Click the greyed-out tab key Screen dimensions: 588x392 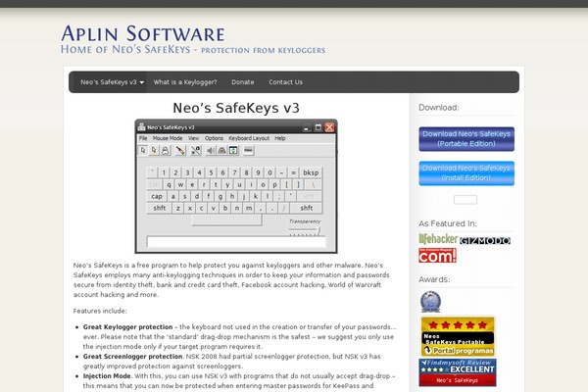[x=154, y=184]
